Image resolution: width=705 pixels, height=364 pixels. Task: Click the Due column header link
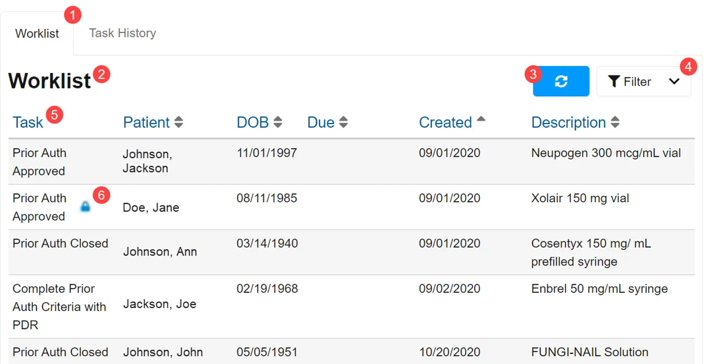321,123
